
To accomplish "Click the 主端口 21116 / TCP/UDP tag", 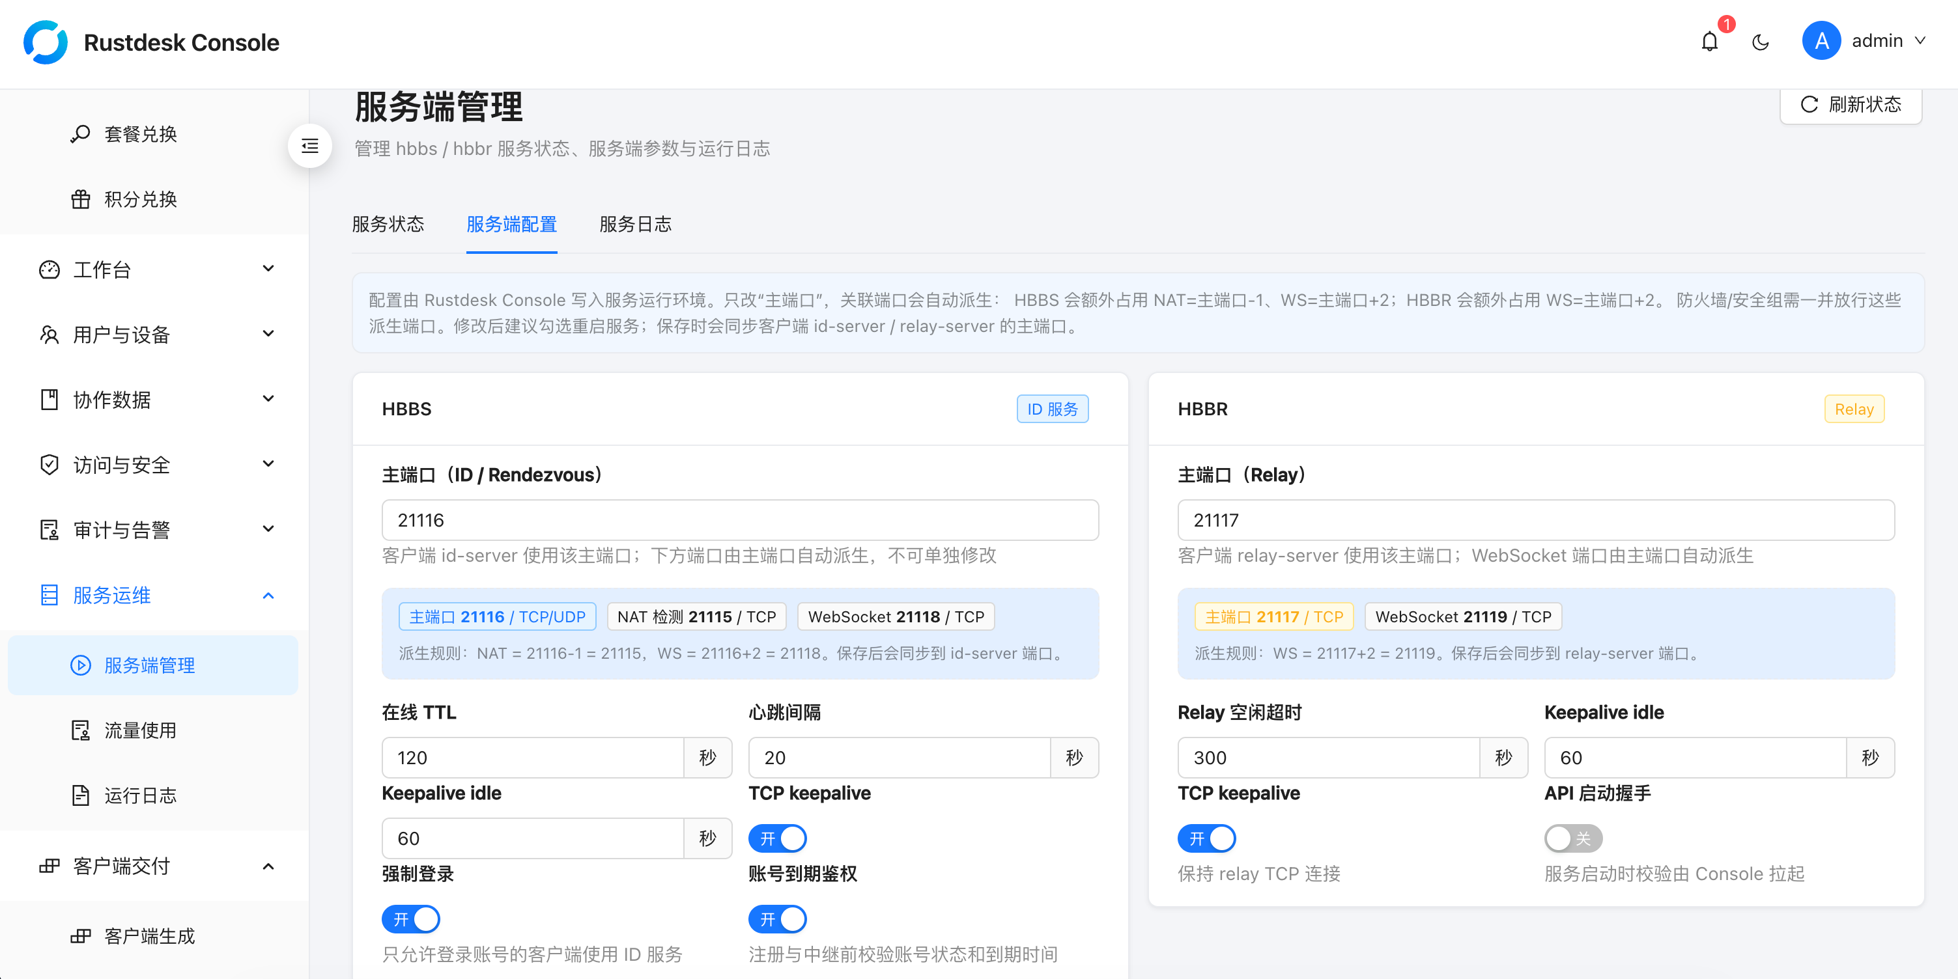I will pyautogui.click(x=497, y=616).
